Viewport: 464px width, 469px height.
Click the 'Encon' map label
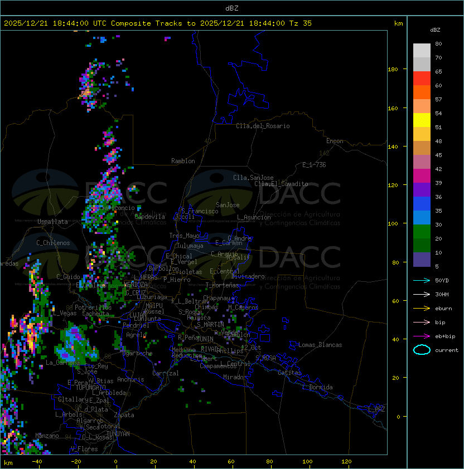(x=335, y=141)
